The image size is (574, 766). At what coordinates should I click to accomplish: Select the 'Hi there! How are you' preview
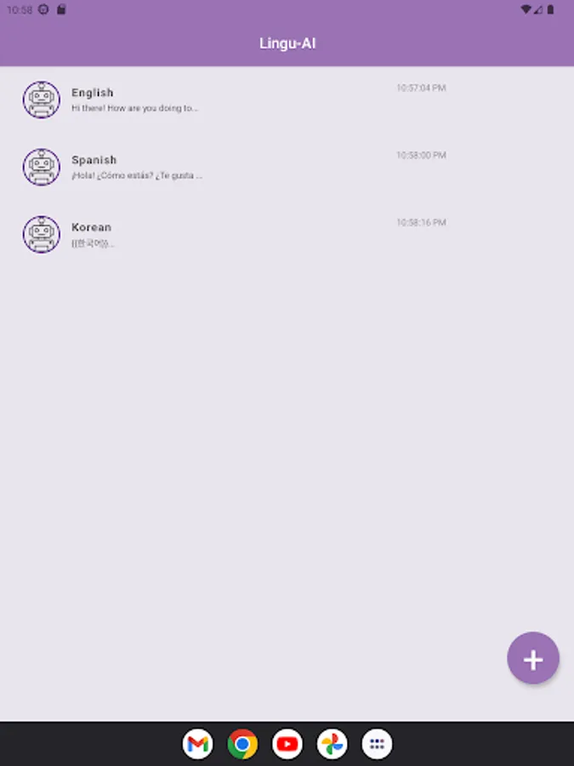[134, 108]
